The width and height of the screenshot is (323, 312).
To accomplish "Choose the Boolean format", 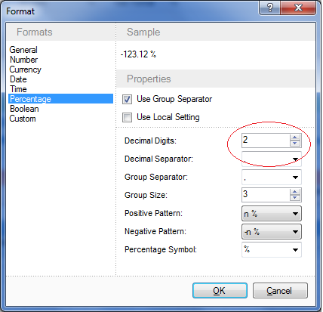I will (24, 109).
